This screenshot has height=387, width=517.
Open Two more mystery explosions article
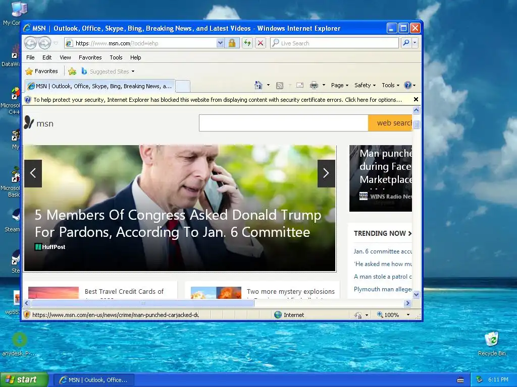pos(290,293)
